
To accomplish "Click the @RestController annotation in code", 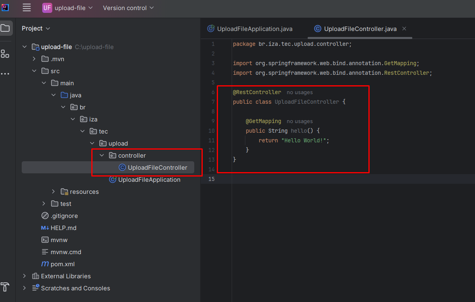I will [x=257, y=92].
